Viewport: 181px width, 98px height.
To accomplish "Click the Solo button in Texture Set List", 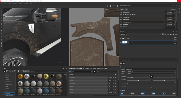I will pyautogui.click(x=122, y=10).
